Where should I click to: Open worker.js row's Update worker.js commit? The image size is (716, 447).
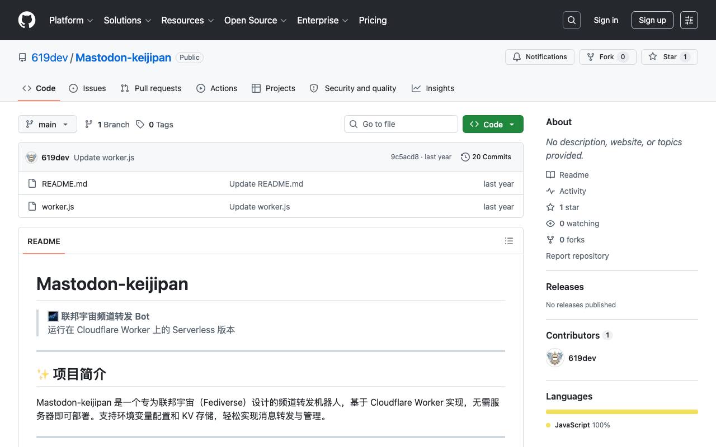click(260, 207)
